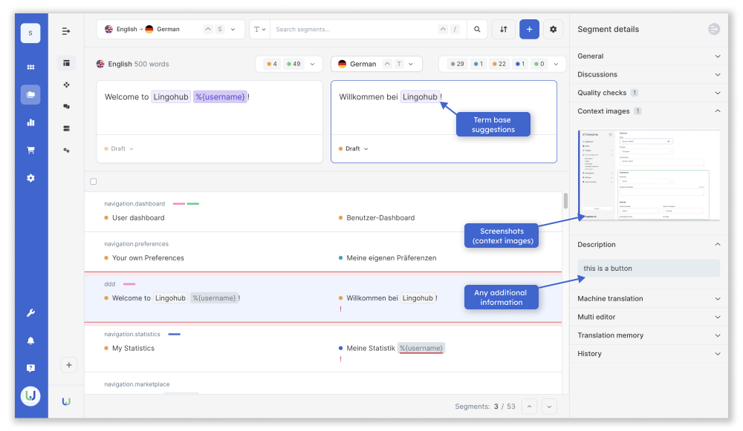The width and height of the screenshot is (743, 431).
Task: Select 'Meine eigenen Präferenzen' translation
Action: coord(392,258)
